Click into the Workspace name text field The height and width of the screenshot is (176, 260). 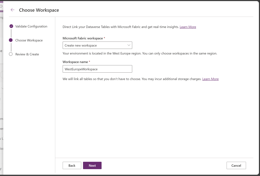point(97,69)
